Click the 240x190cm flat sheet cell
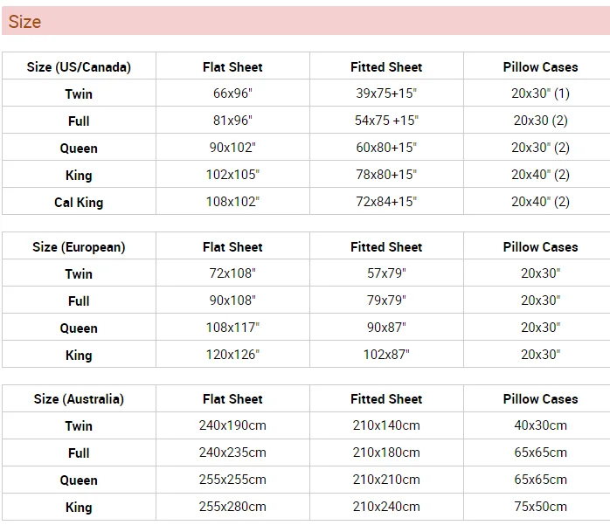 tap(232, 425)
